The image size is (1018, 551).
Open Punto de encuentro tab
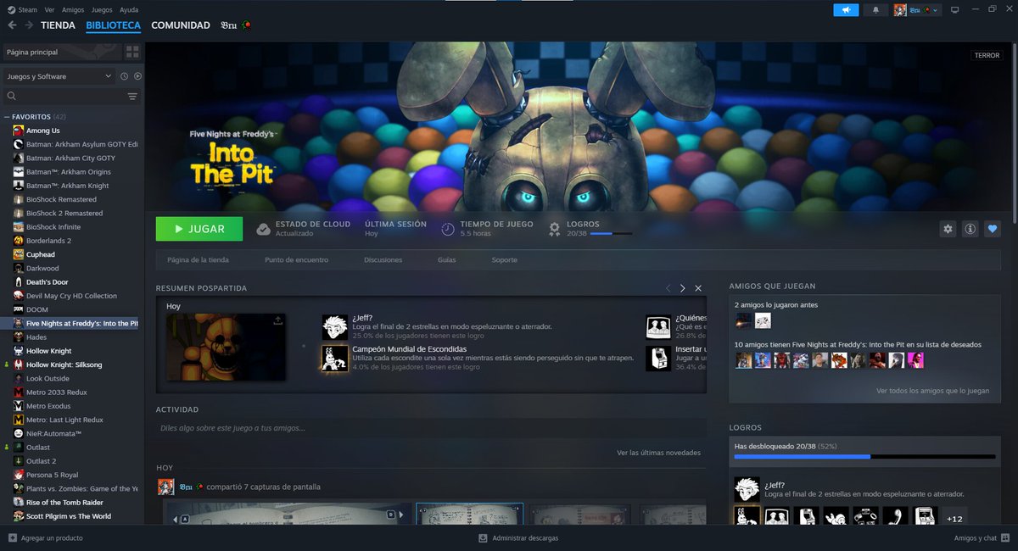point(296,259)
